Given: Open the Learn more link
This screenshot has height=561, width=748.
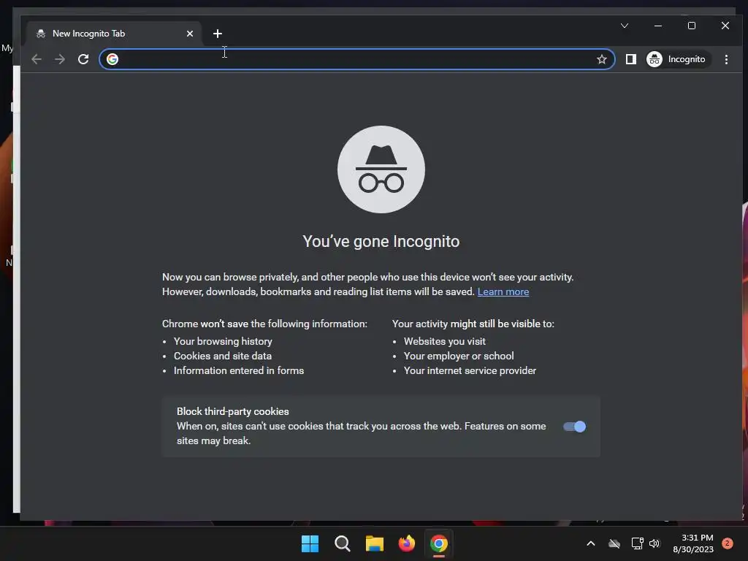Looking at the screenshot, I should point(503,291).
